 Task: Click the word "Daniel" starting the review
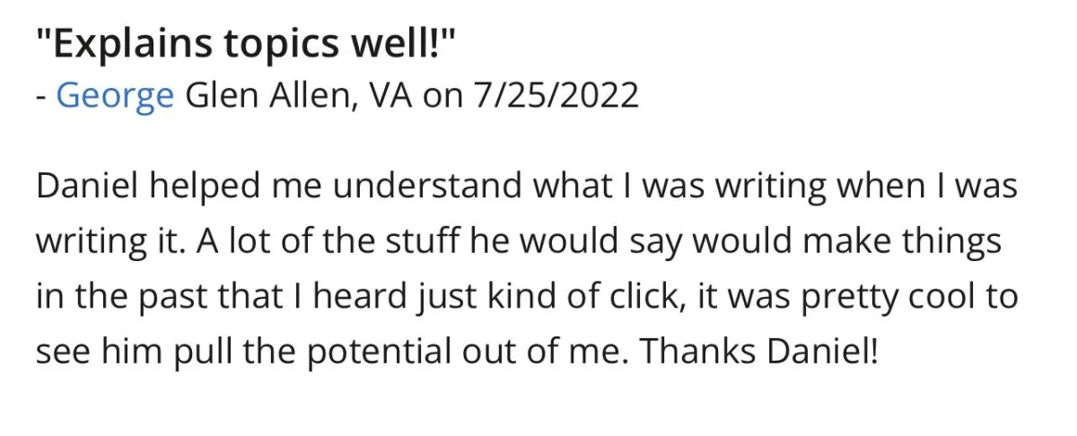tap(86, 187)
